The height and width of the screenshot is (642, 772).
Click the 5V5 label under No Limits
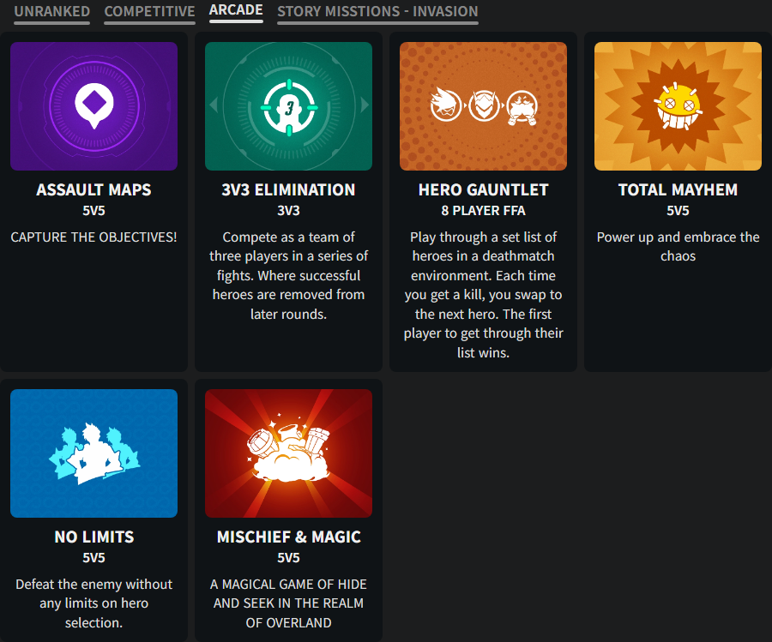coord(94,557)
